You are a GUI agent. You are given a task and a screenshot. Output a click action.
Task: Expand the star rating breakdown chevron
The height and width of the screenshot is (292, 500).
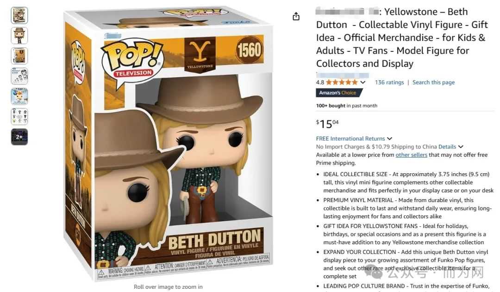(362, 83)
